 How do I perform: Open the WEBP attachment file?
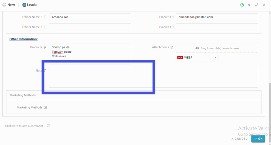pyautogui.click(x=197, y=58)
